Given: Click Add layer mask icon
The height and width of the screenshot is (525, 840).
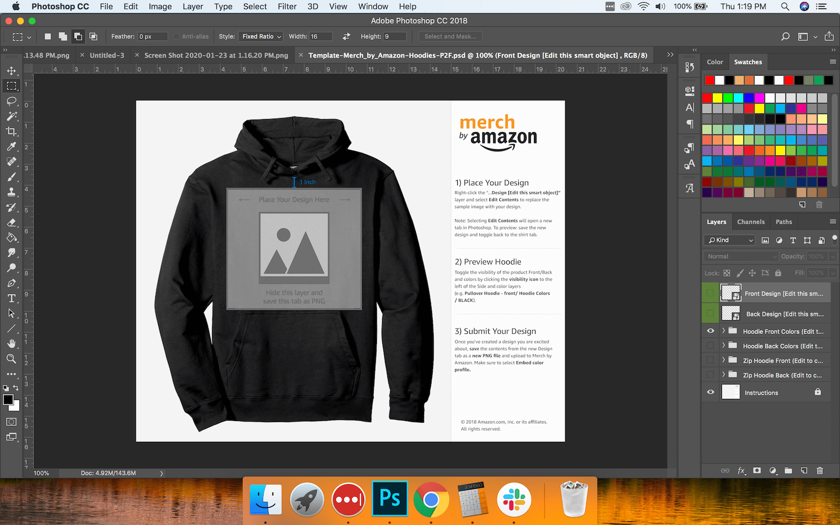Looking at the screenshot, I should coord(757,470).
